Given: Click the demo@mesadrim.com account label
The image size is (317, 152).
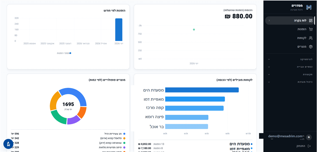Looking at the screenshot, I should click(x=285, y=136).
